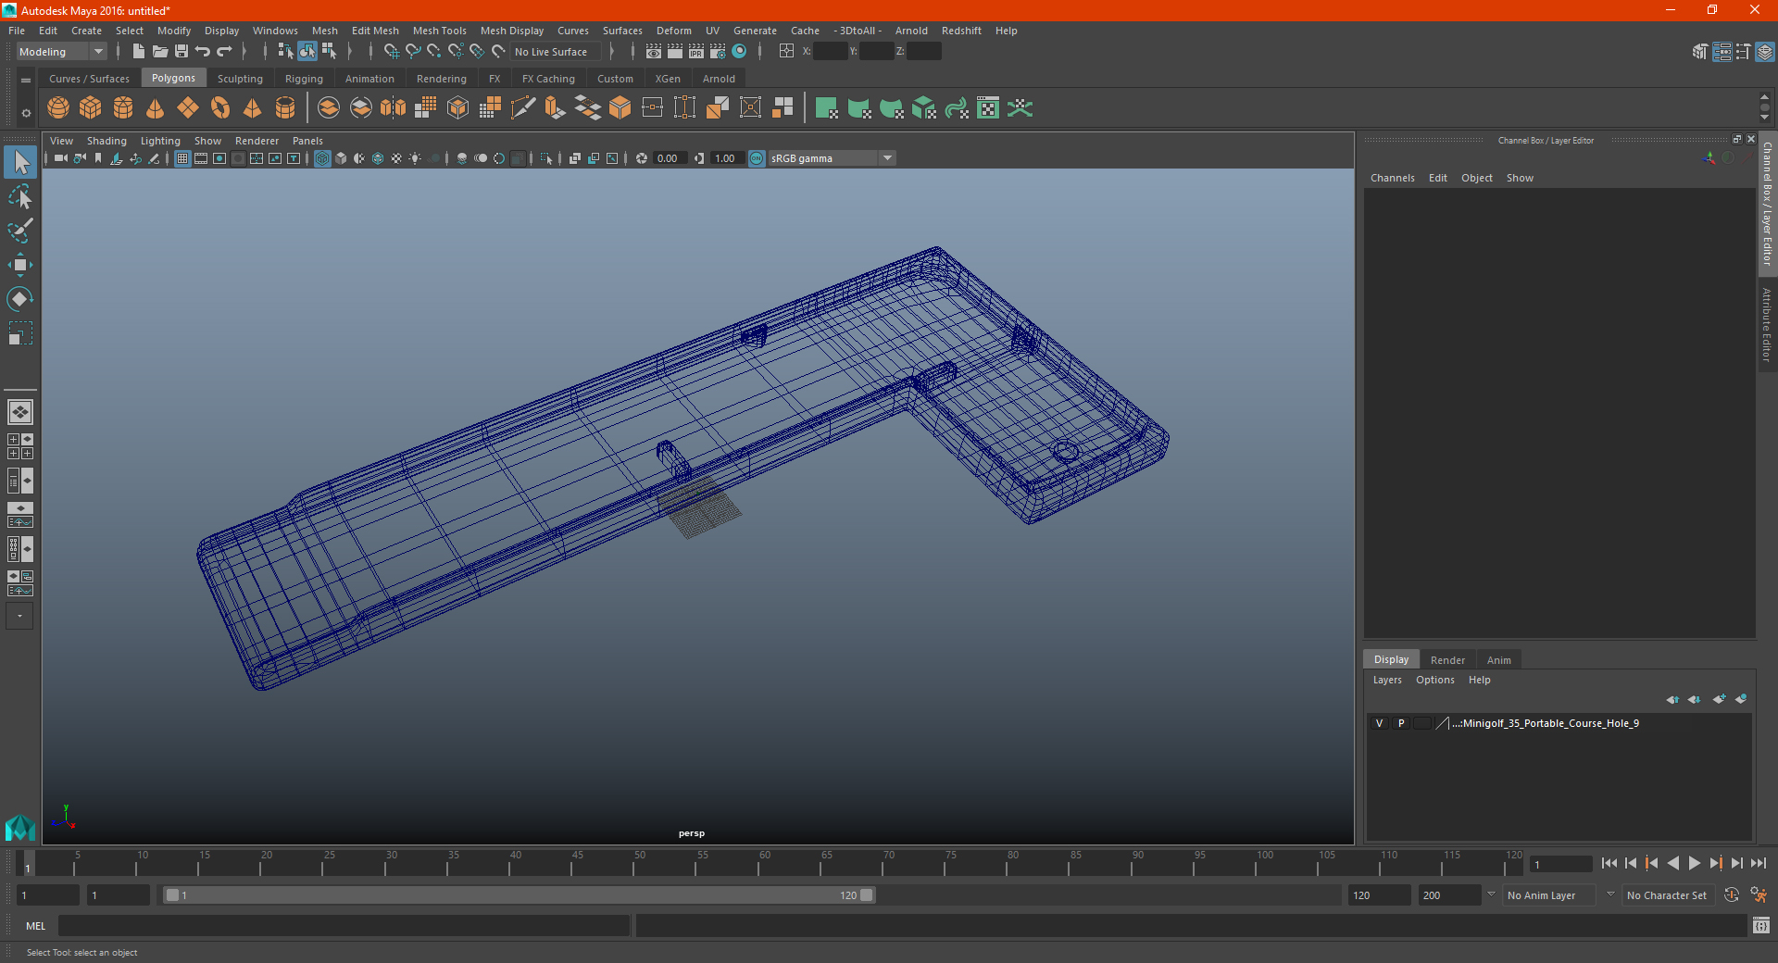The image size is (1778, 963).
Task: Toggle wireframe shading cube in viewport toolbar
Action: pos(322,158)
